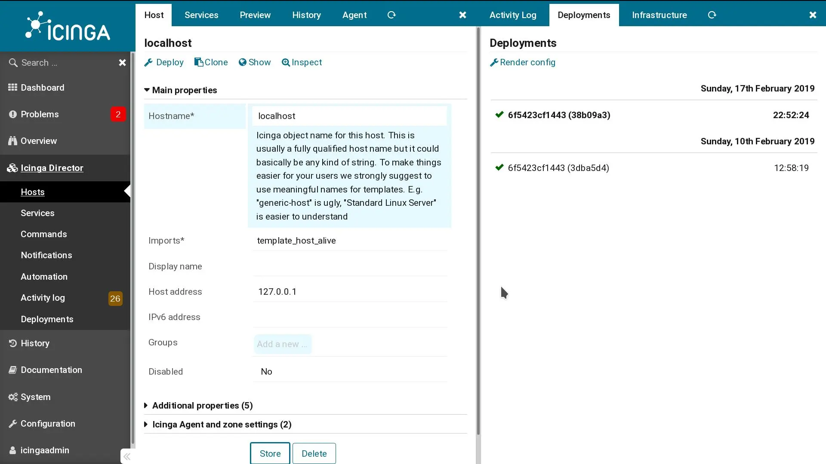Click the Imports field with template_host_alive

pos(350,241)
